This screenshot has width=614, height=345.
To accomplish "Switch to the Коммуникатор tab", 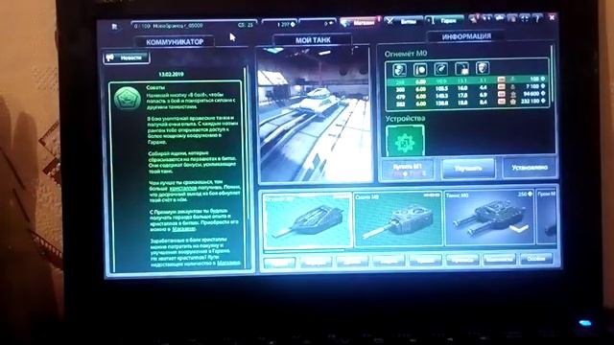I will (x=175, y=42).
